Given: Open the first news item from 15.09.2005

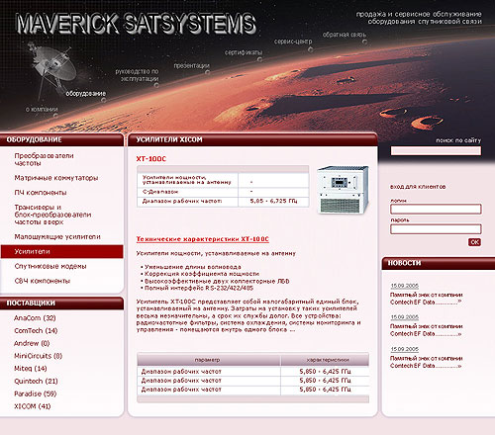Looking at the screenshot, I should 426,299.
